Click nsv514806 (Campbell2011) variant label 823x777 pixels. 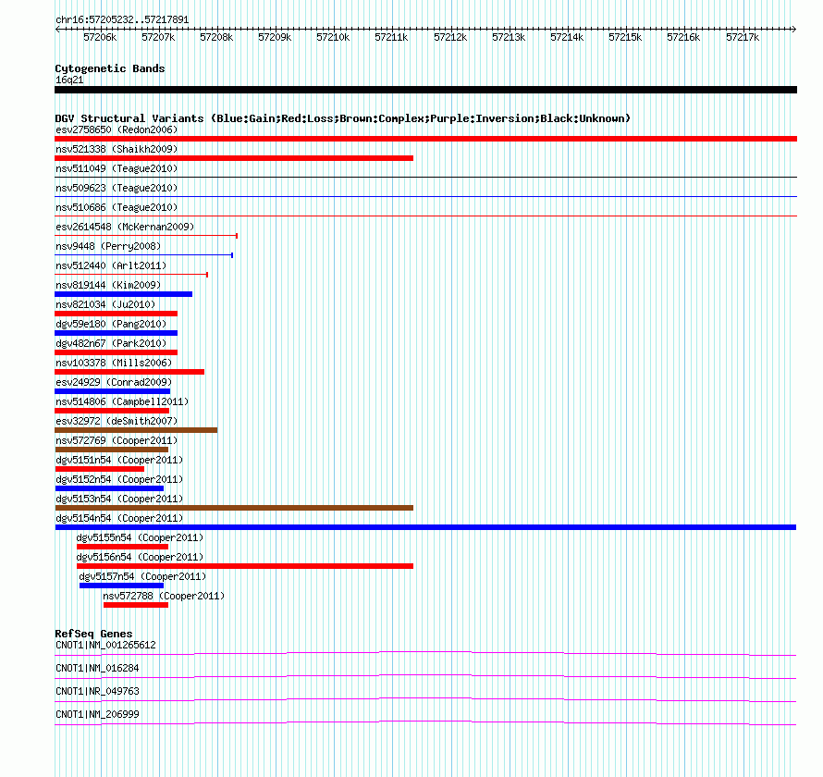pyautogui.click(x=122, y=401)
